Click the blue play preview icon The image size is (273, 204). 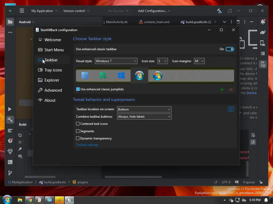tap(231, 109)
